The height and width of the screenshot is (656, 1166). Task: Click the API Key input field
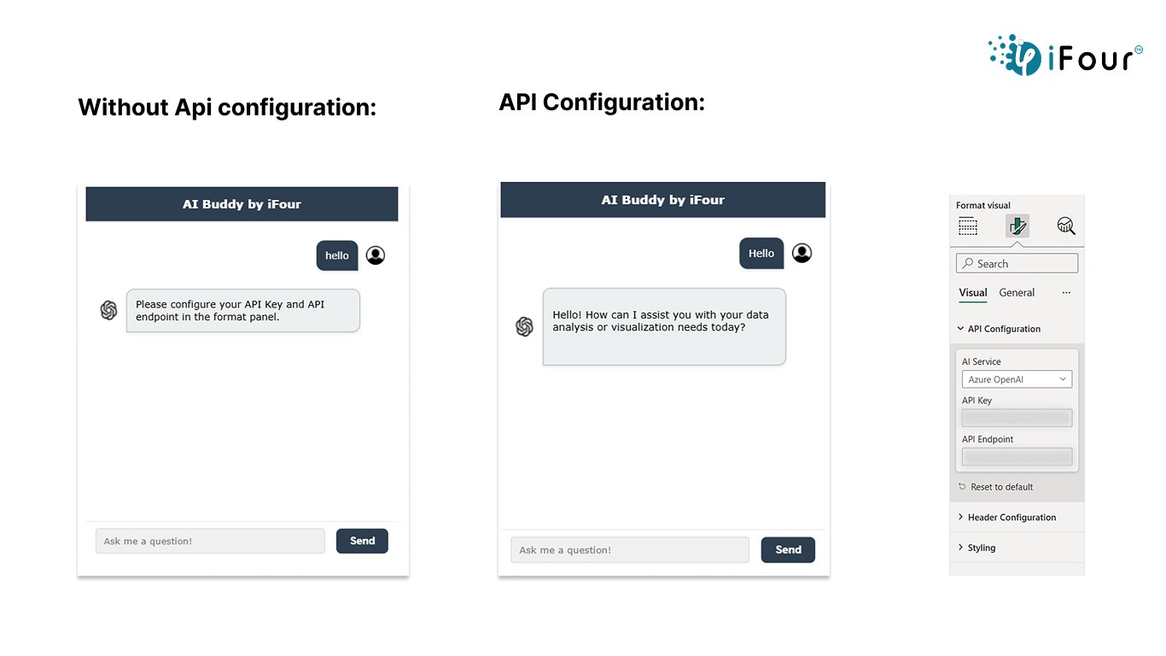coord(1017,418)
